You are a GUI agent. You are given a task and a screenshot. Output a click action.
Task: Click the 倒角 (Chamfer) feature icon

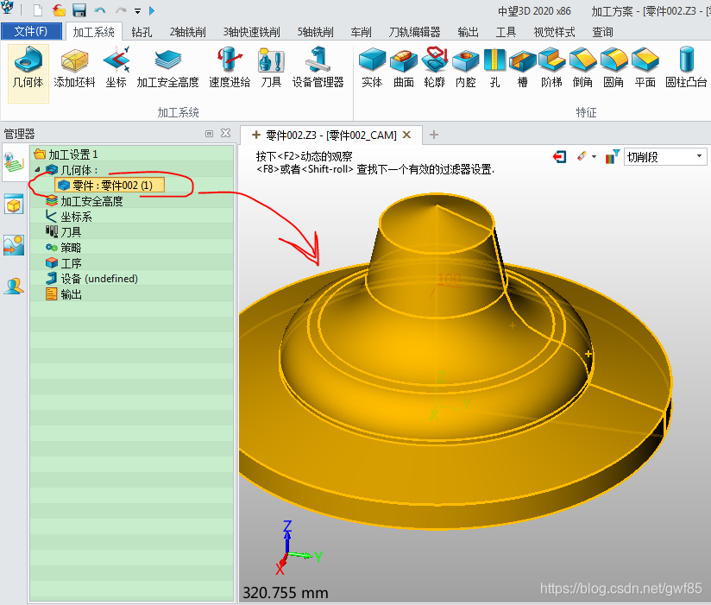coord(582,68)
